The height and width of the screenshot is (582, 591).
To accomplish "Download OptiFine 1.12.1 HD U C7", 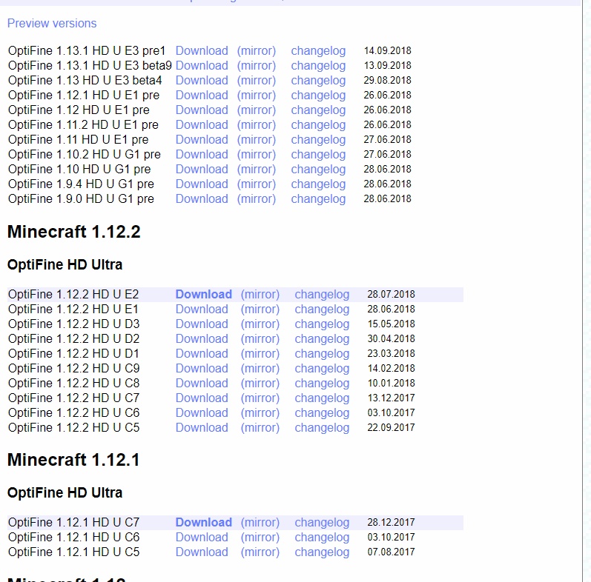I will pyautogui.click(x=203, y=523).
